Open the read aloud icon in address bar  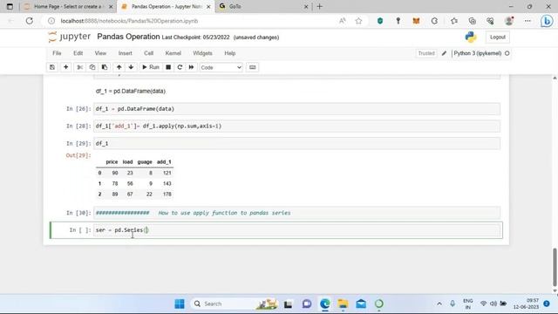coord(343,21)
